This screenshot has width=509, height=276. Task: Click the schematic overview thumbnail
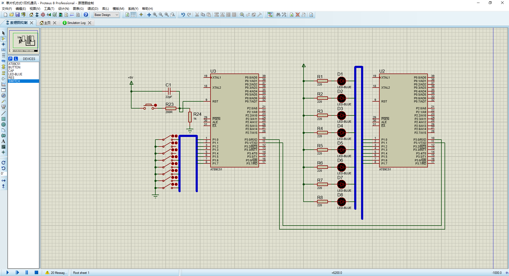[24, 41]
